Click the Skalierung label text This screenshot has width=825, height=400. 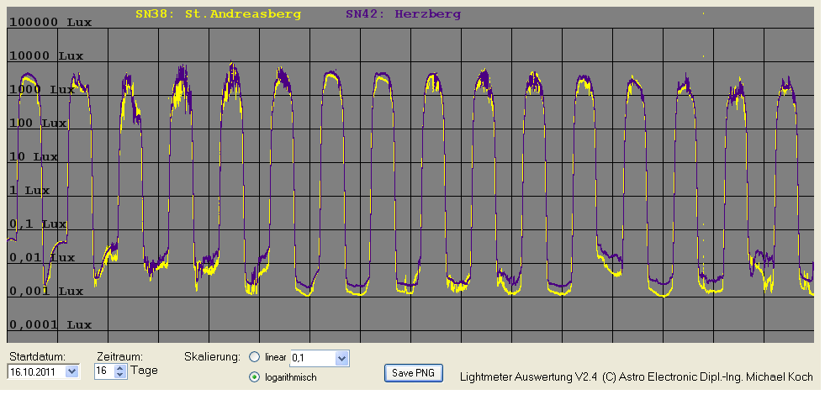click(212, 356)
